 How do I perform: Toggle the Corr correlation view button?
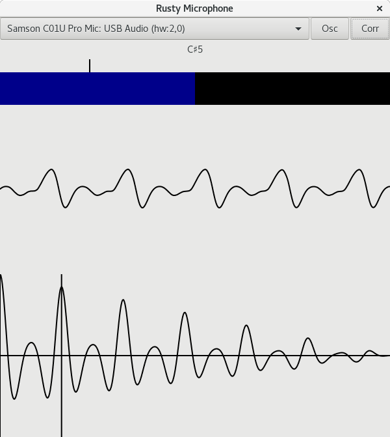(370, 29)
